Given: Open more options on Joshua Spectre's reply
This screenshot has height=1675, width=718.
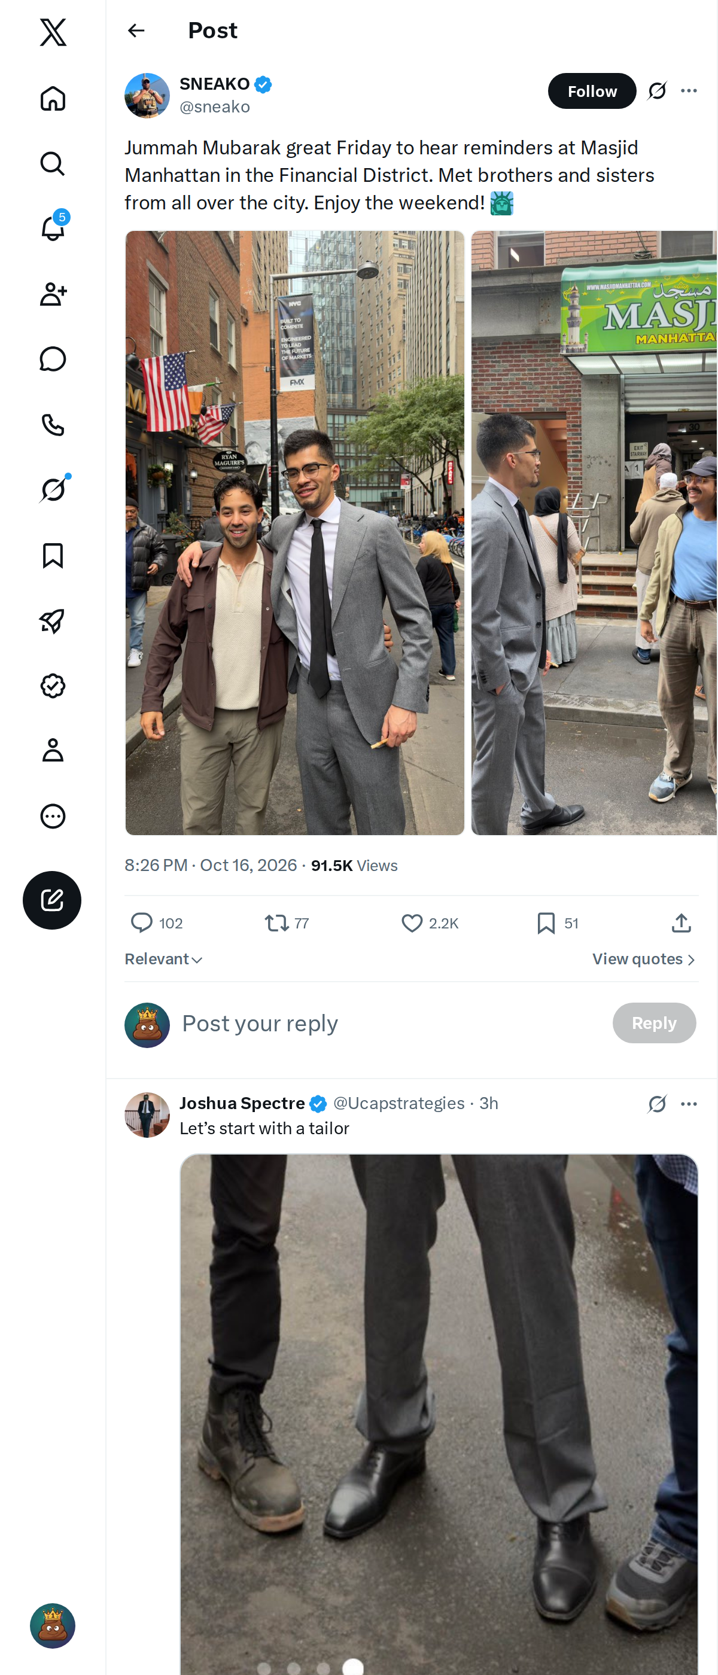Looking at the screenshot, I should coord(689,1104).
